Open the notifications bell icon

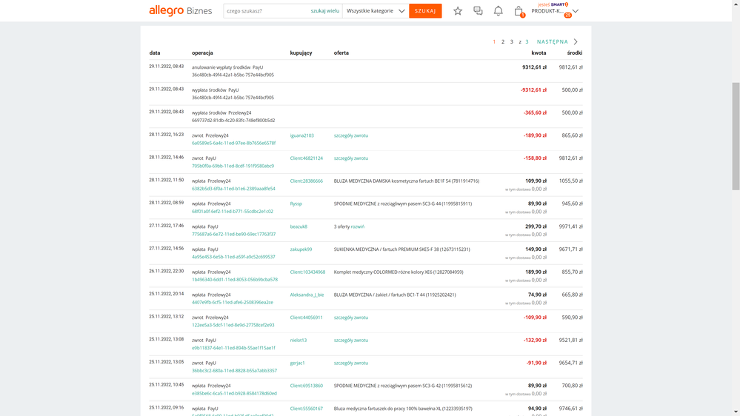[498, 11]
